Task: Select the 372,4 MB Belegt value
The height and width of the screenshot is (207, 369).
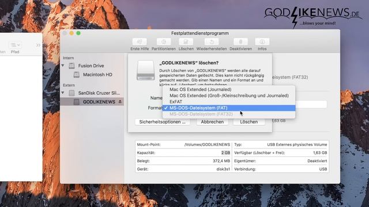Action: tap(221, 161)
